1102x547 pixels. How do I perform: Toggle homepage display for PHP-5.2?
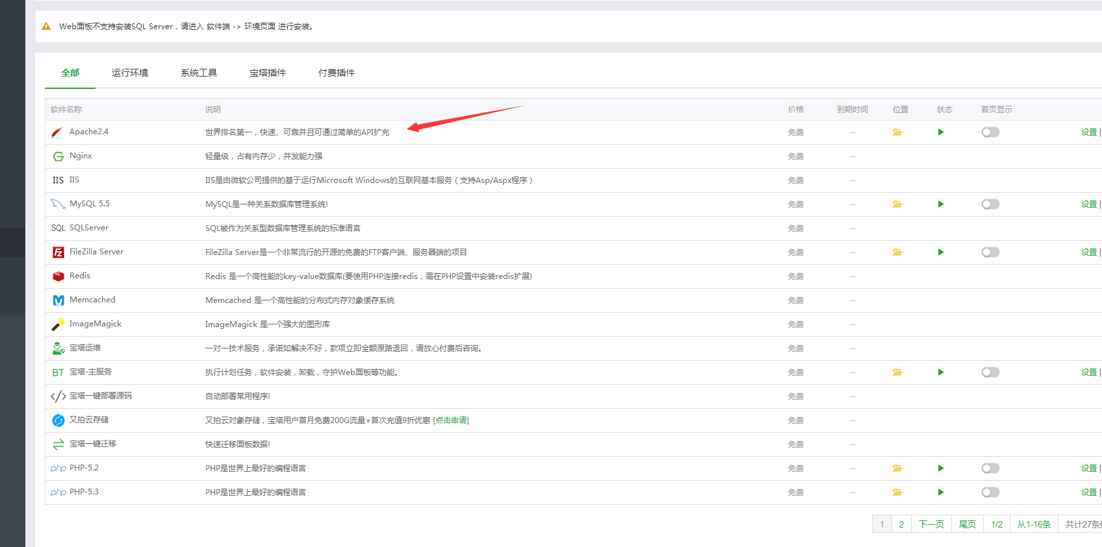pos(990,468)
